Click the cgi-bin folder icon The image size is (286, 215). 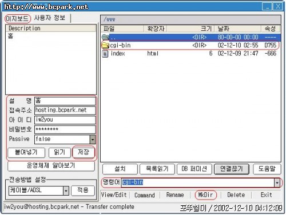pyautogui.click(x=105, y=45)
